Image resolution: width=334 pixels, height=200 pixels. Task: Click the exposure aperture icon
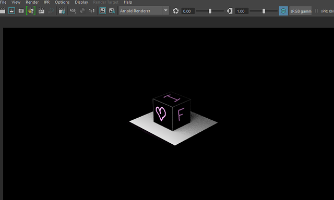click(176, 11)
